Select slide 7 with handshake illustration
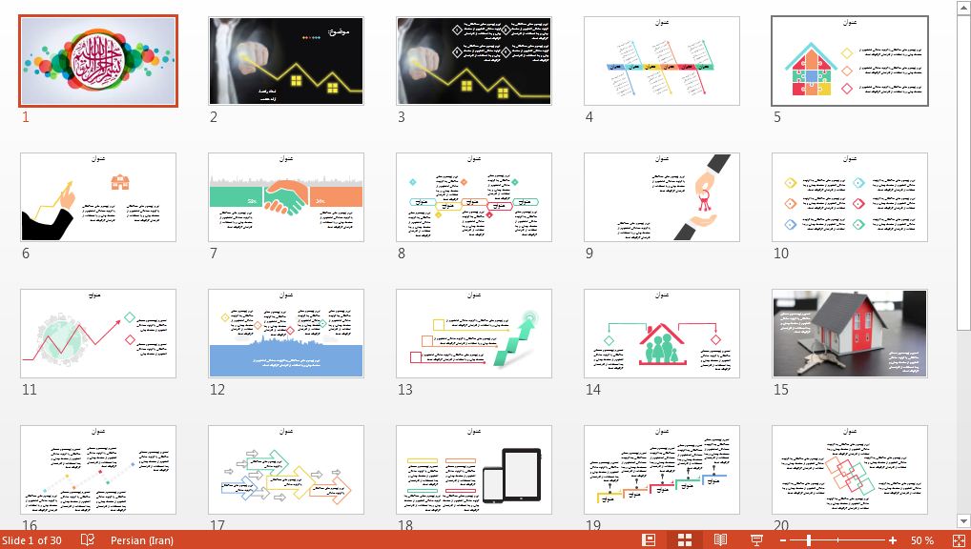The image size is (971, 549). (286, 197)
